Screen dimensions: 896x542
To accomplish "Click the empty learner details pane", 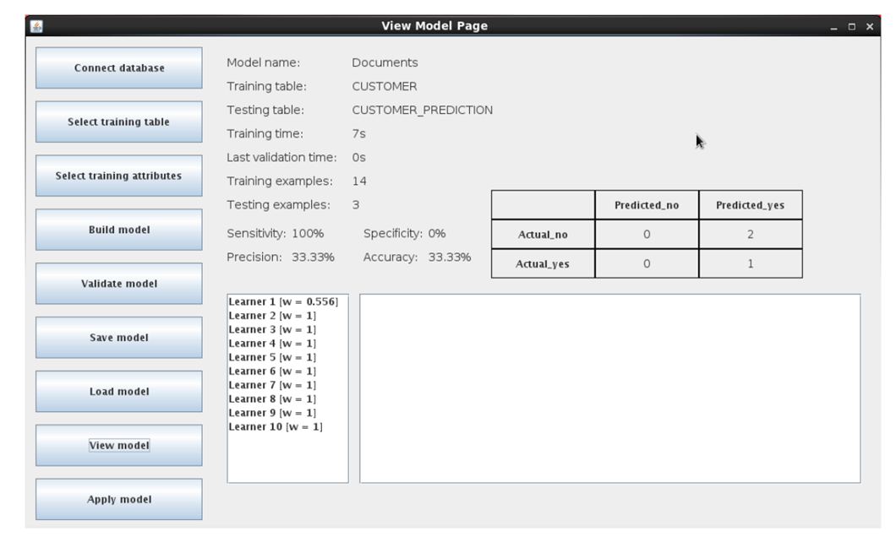I will pyautogui.click(x=609, y=388).
